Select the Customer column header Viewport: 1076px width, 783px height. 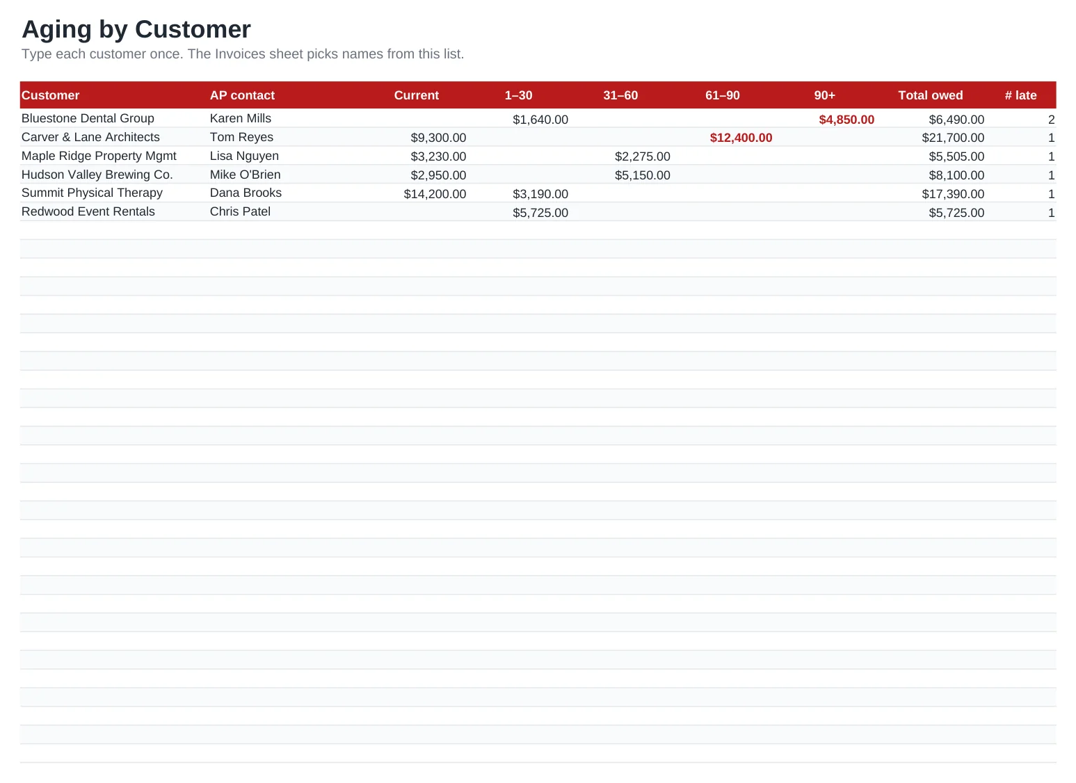pos(50,95)
